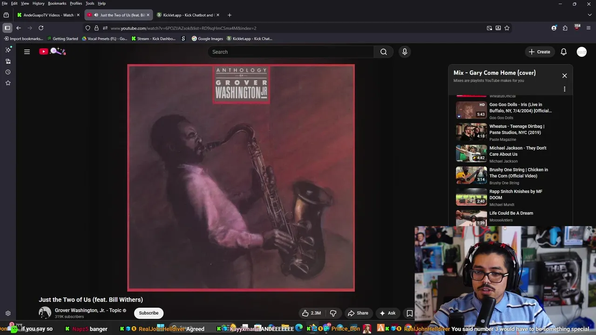Switch to the Kicklet.app tab

188,15
